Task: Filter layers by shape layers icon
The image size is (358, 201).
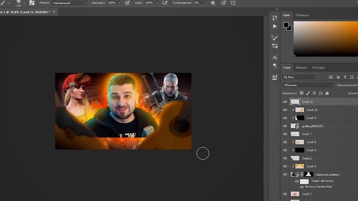Action: tap(352, 77)
